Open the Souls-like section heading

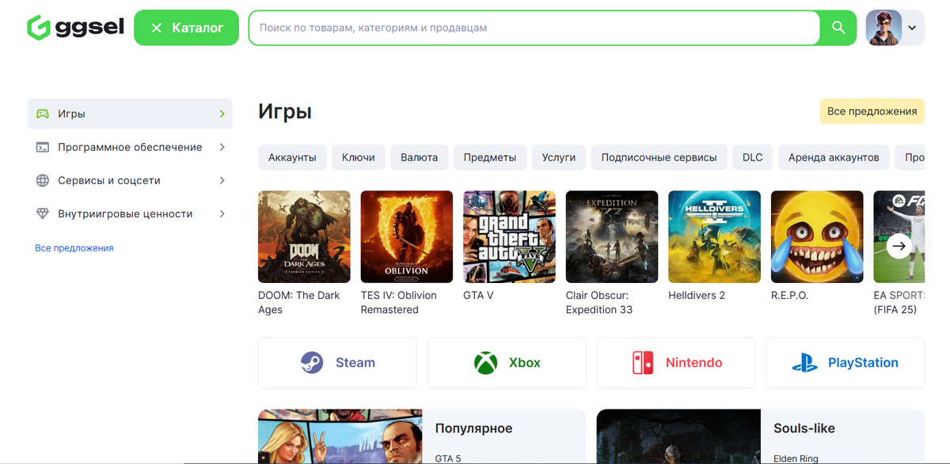click(804, 428)
